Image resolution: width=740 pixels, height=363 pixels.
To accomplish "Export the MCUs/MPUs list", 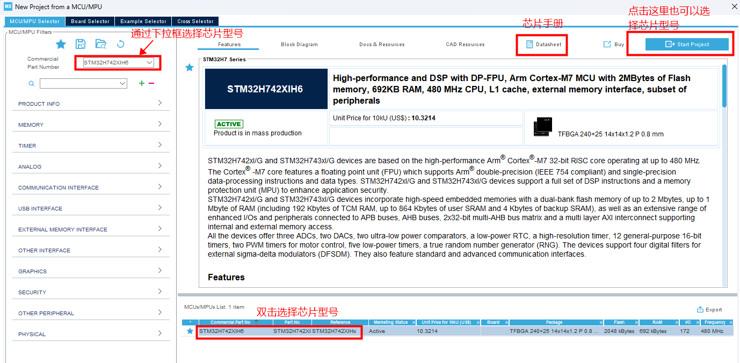I will (709, 310).
